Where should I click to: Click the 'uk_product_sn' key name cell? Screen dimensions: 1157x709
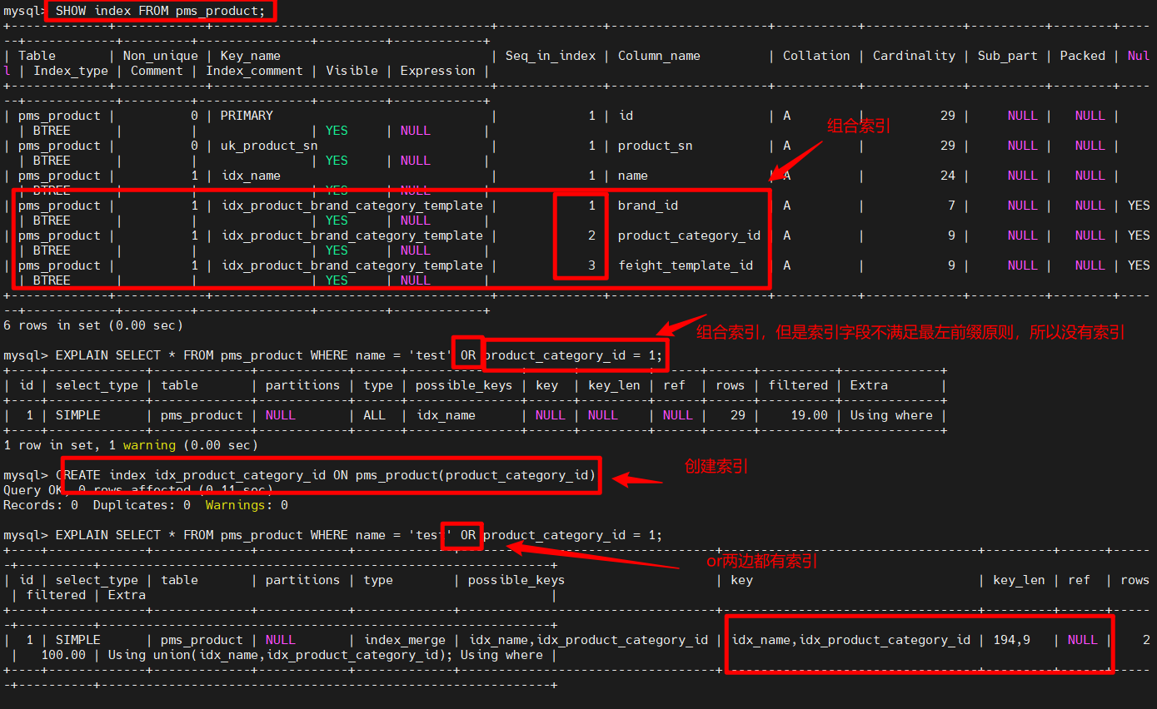point(269,146)
